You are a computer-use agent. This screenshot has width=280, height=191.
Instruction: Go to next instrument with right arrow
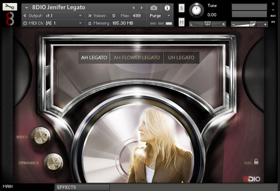[x=142, y=8]
